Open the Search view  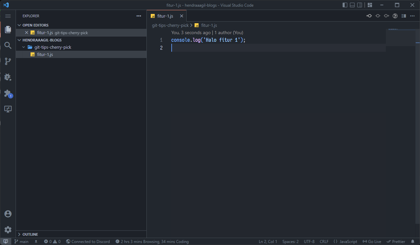tap(8, 45)
